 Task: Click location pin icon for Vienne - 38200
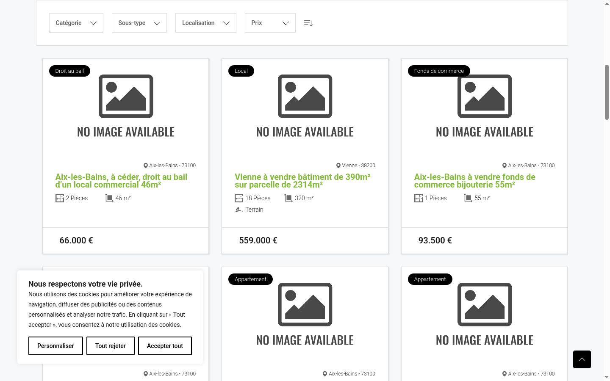pos(338,166)
